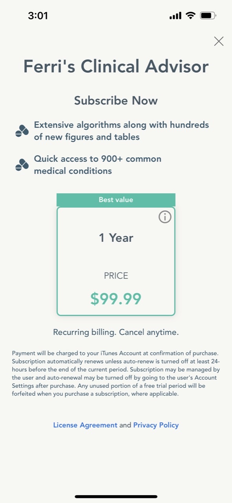Tap the PRICE label in plan card
Viewport: 232px width, 503px height.
[116, 276]
